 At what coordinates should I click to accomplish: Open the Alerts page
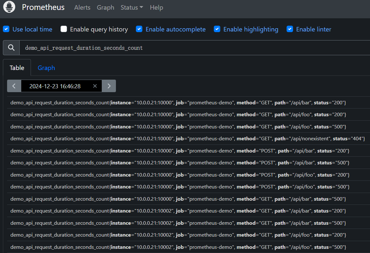click(82, 7)
